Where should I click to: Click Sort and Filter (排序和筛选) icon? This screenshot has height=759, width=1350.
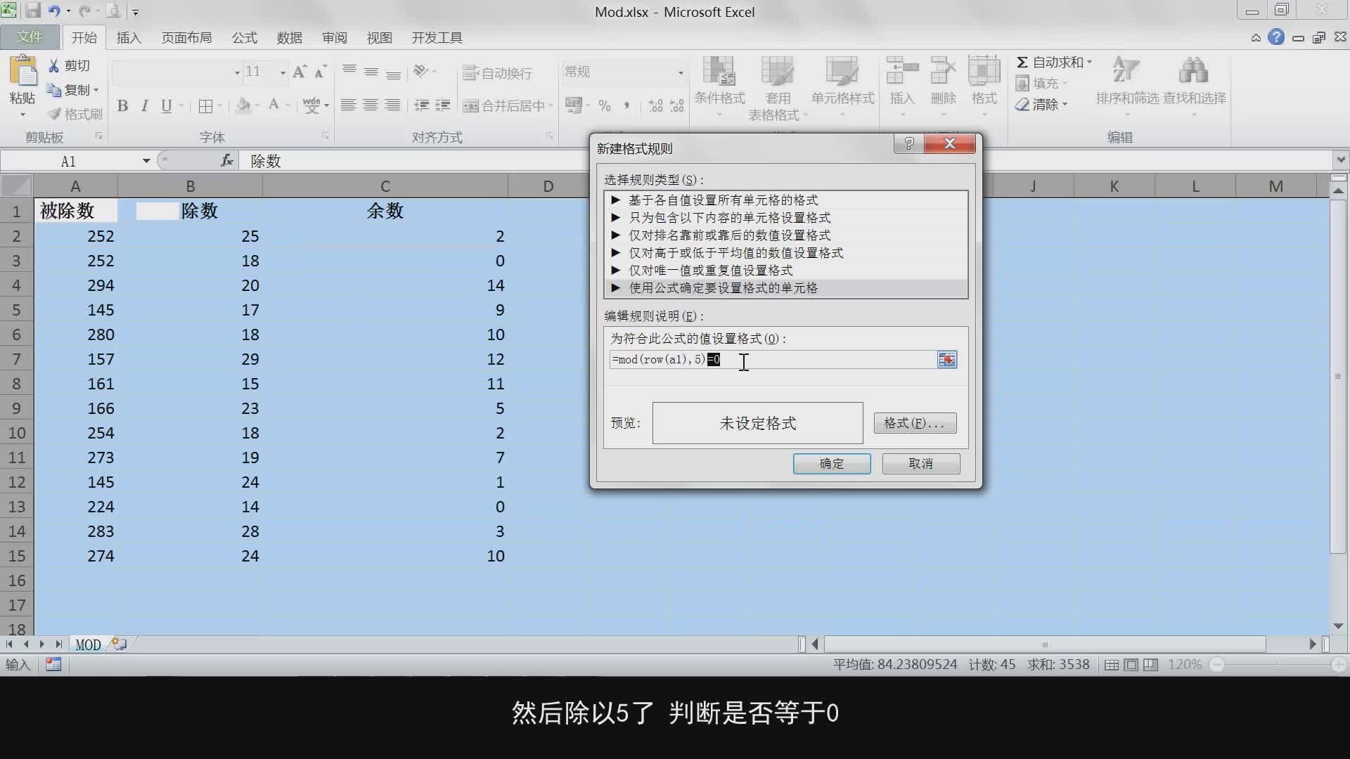coord(1126,71)
